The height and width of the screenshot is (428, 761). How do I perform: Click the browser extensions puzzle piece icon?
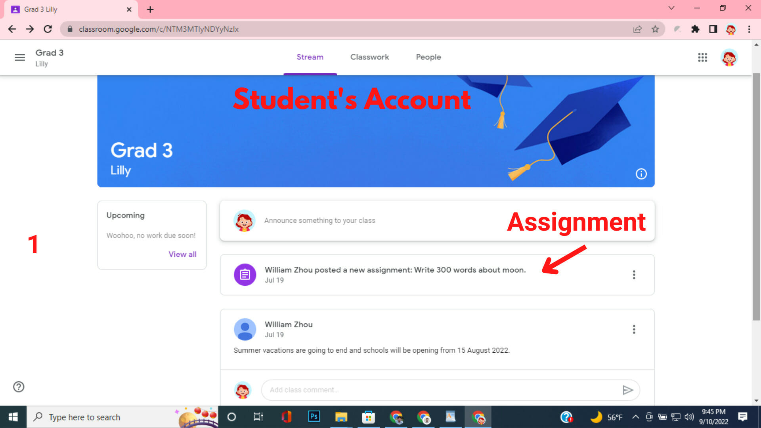point(695,29)
